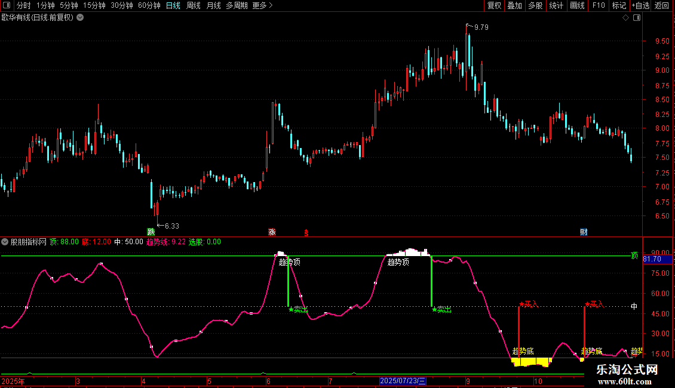This screenshot has width=675, height=388.
Task: Select the 5分钟 period tab
Action: pyautogui.click(x=69, y=5)
